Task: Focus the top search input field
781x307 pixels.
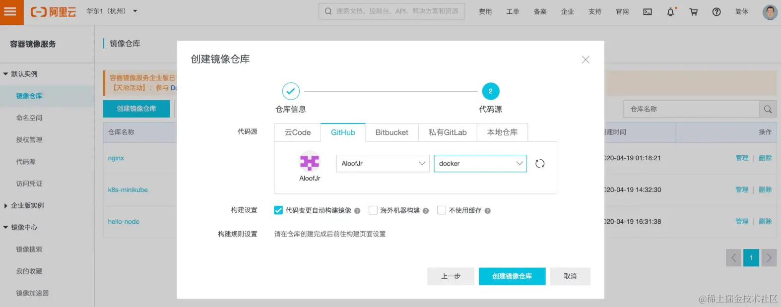Action: tap(392, 11)
